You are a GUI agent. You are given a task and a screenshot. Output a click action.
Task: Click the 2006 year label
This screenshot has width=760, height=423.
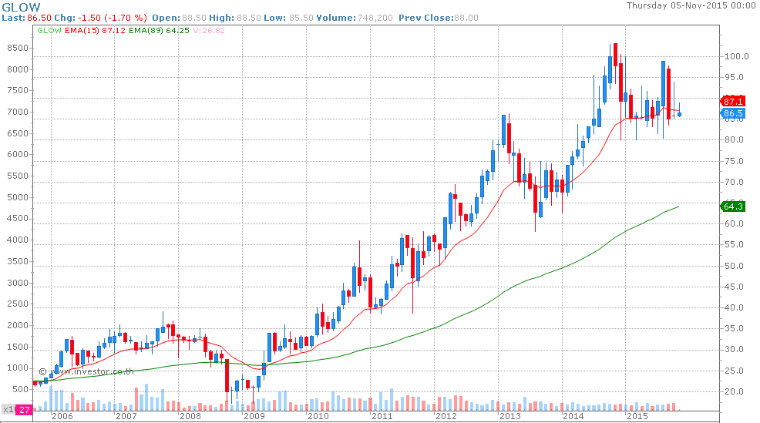[x=62, y=416]
